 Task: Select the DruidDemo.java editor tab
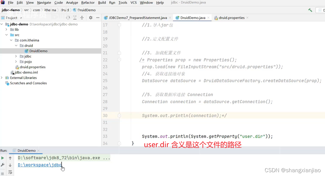pos(193,18)
